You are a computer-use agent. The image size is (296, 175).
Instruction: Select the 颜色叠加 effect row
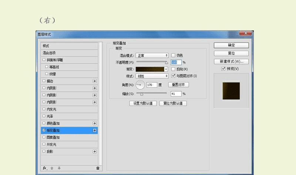(69, 123)
